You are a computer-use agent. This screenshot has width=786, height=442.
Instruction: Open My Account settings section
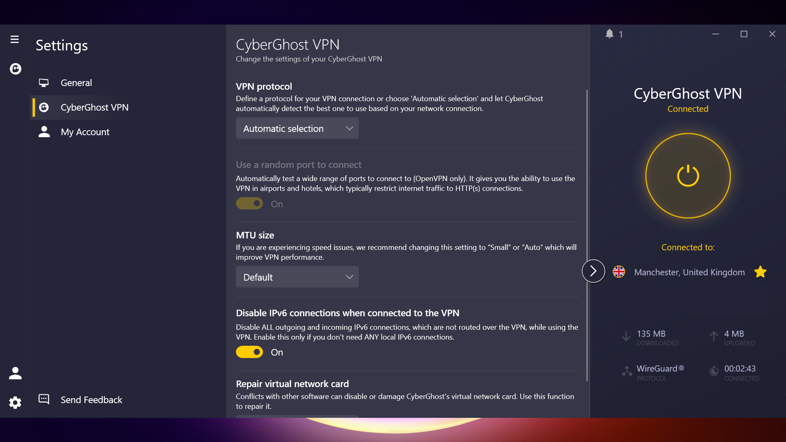click(x=128, y=132)
